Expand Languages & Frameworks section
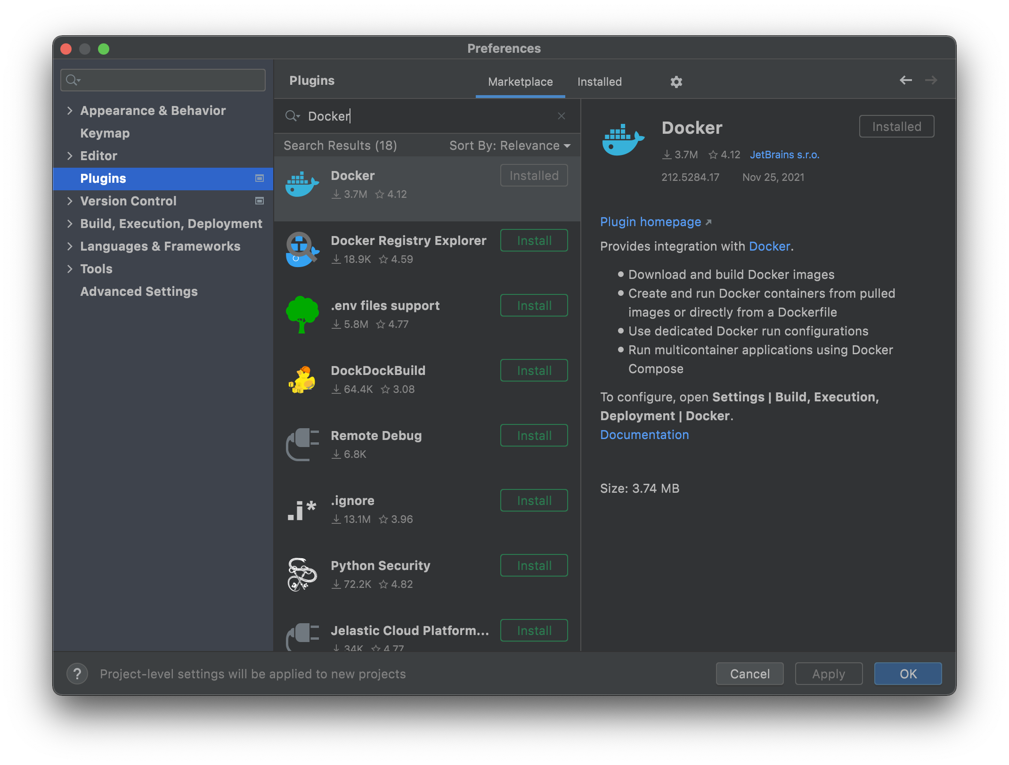This screenshot has height=765, width=1009. [x=70, y=246]
